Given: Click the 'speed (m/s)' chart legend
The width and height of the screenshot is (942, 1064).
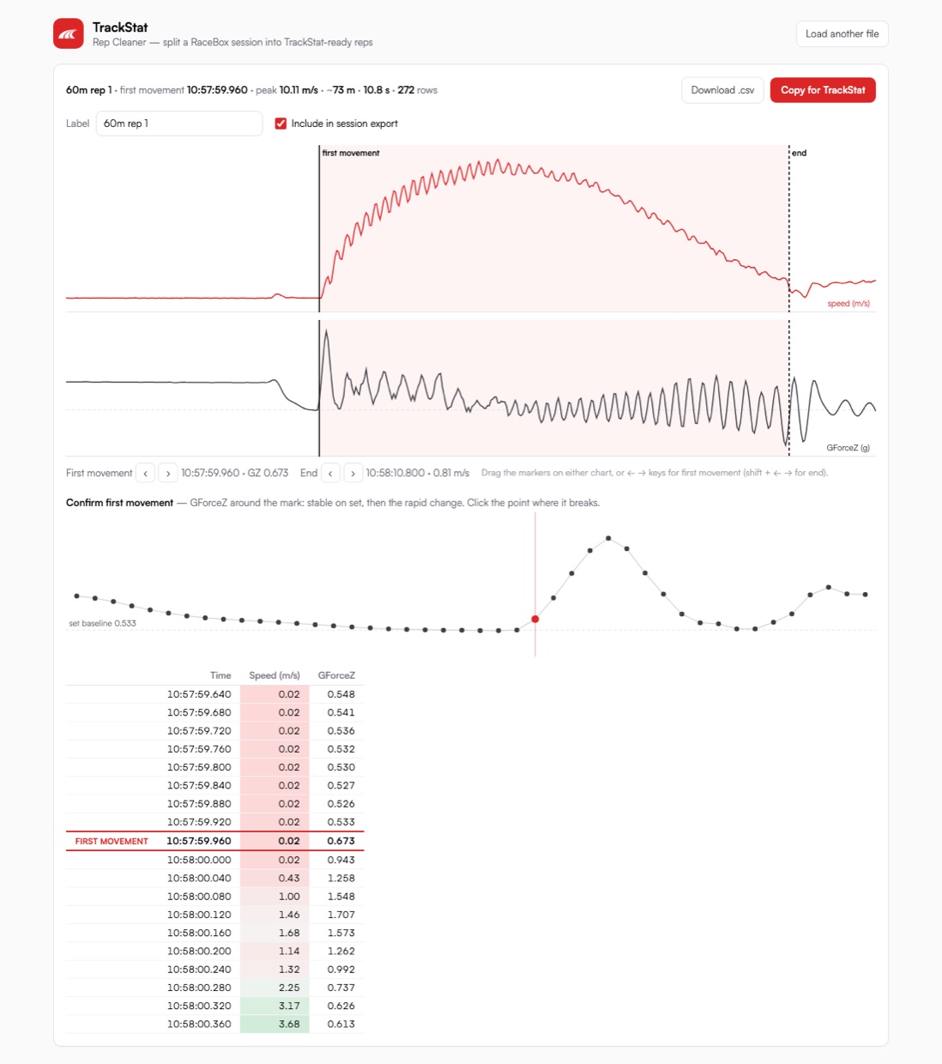Looking at the screenshot, I should click(x=848, y=304).
